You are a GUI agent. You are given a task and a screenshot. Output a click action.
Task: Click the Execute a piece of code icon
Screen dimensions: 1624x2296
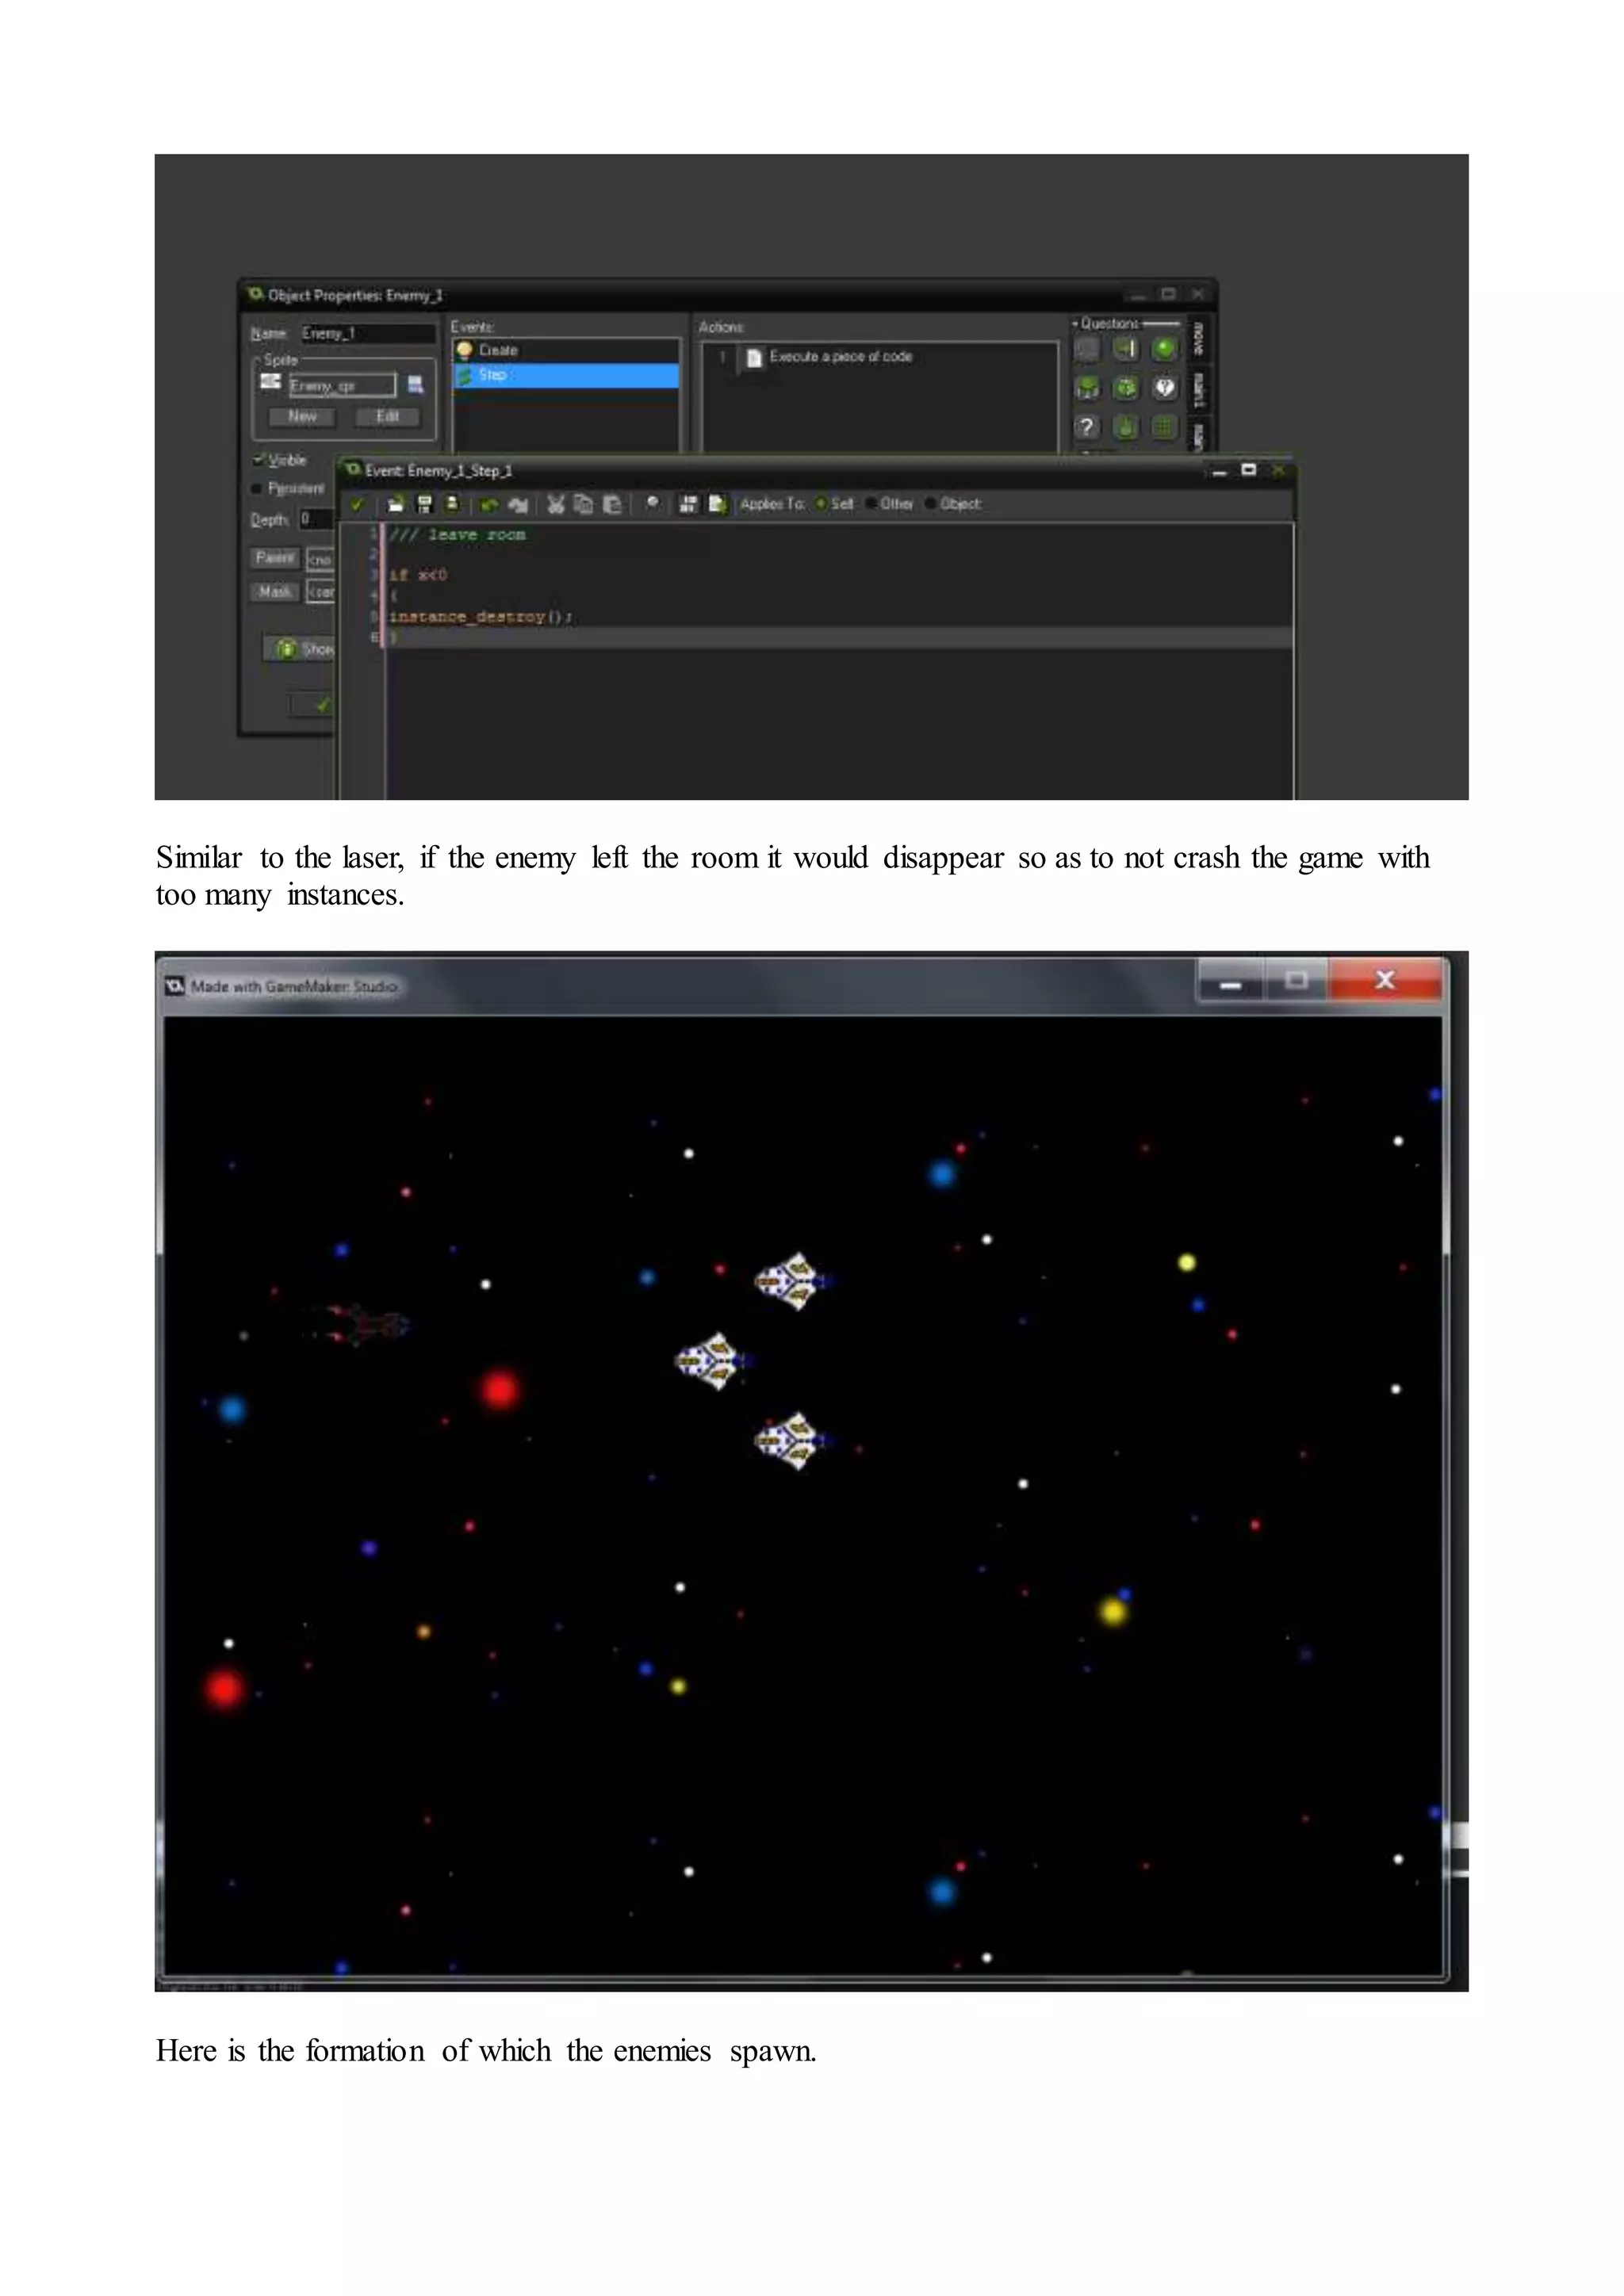click(755, 357)
